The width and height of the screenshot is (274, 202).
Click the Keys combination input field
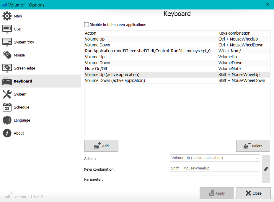[215, 168]
